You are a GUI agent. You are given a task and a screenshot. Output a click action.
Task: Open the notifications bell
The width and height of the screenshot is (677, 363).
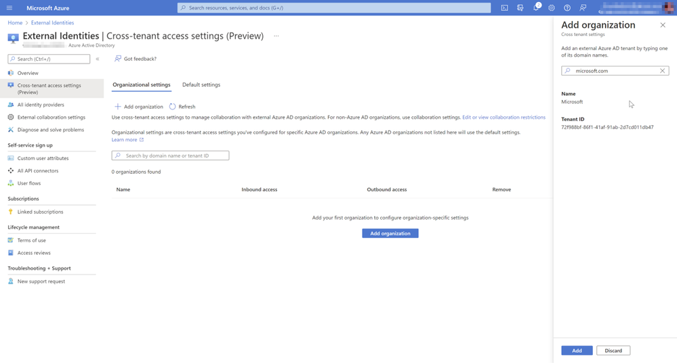pyautogui.click(x=536, y=7)
